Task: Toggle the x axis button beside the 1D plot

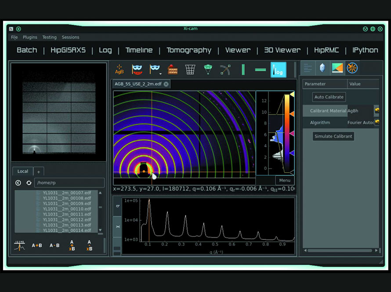Action: [x=118, y=227]
